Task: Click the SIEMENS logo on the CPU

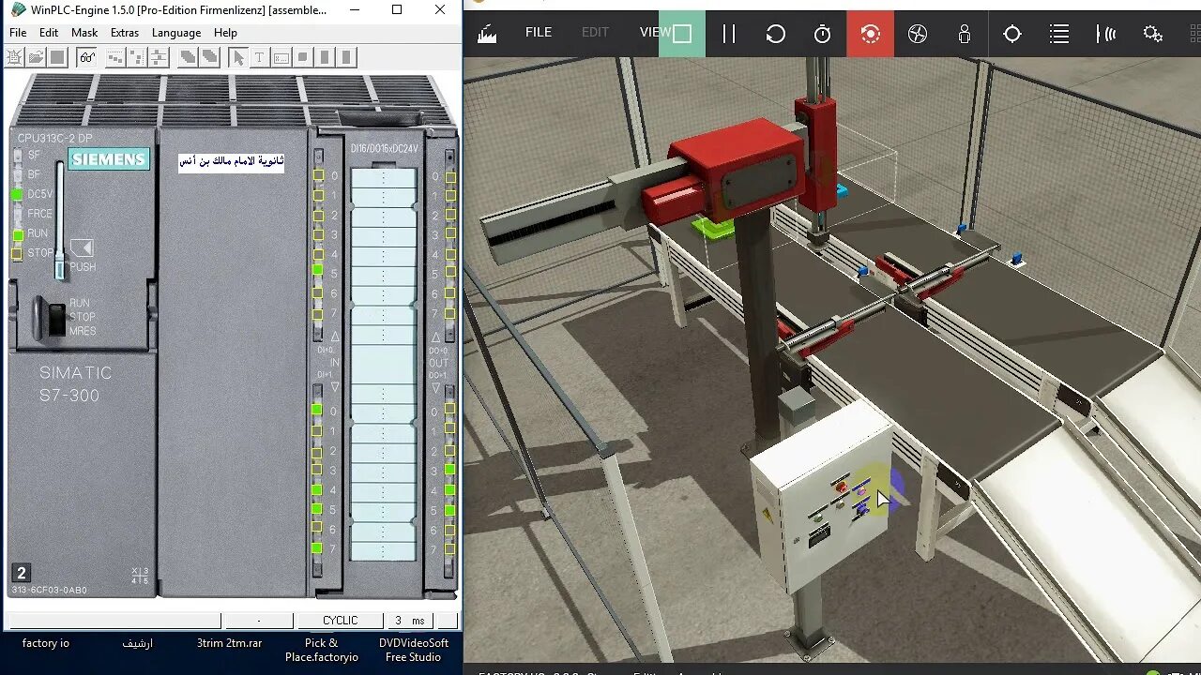Action: coord(109,159)
